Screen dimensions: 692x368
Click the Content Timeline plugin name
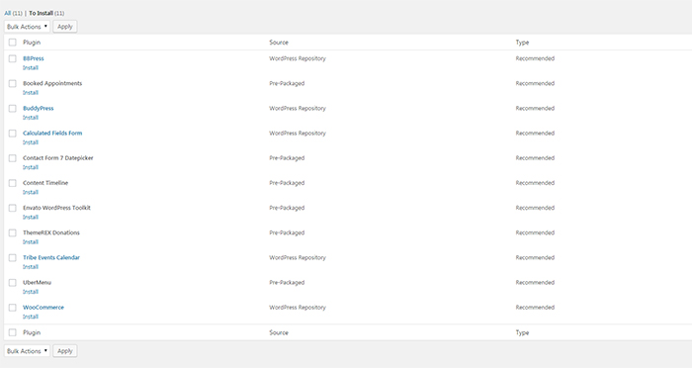[x=45, y=183]
